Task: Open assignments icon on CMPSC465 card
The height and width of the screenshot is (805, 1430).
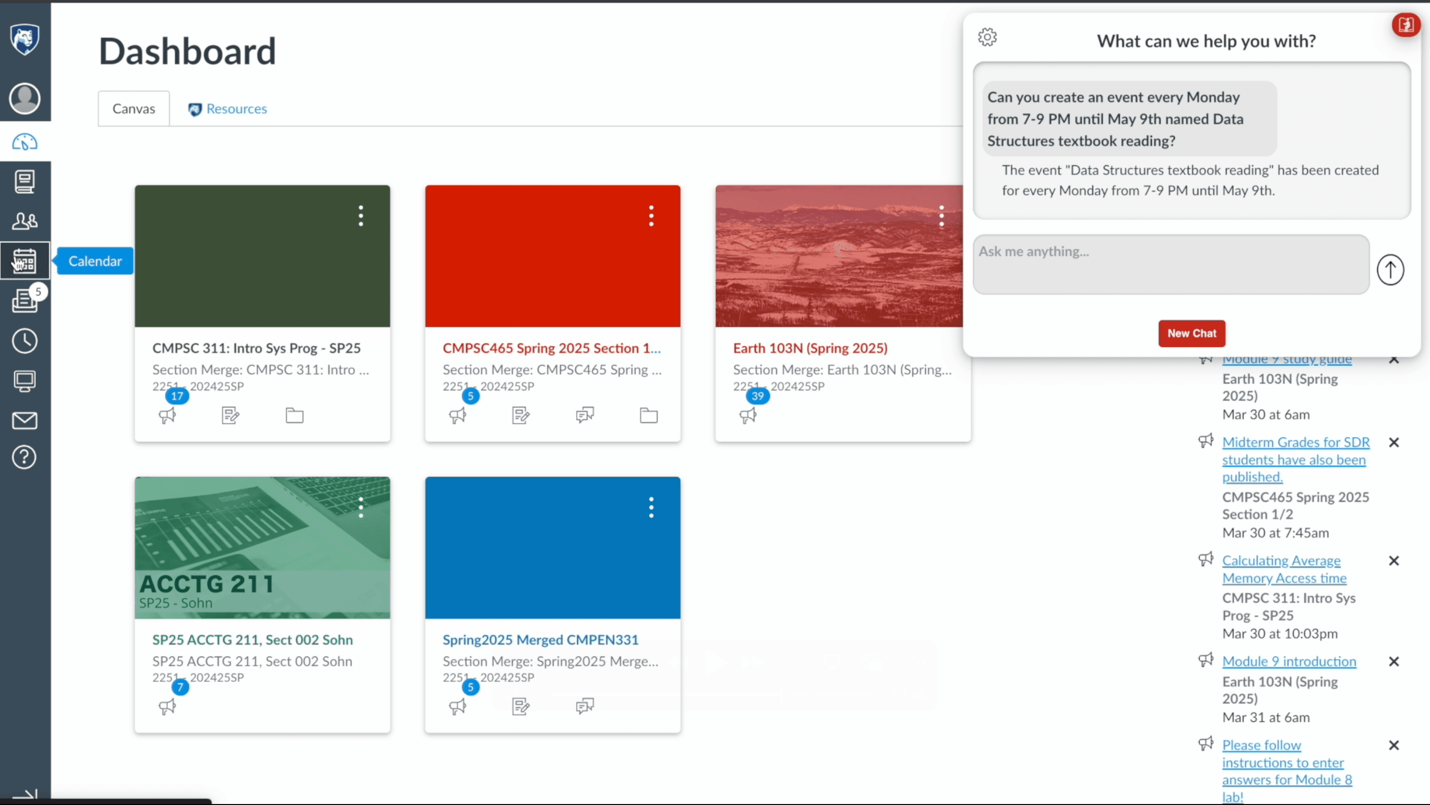Action: pyautogui.click(x=520, y=416)
